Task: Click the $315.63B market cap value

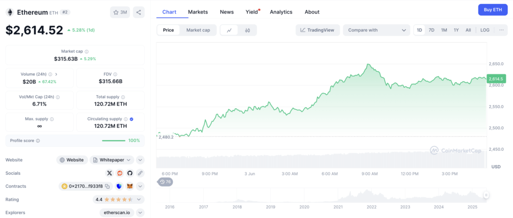Action: pos(66,59)
